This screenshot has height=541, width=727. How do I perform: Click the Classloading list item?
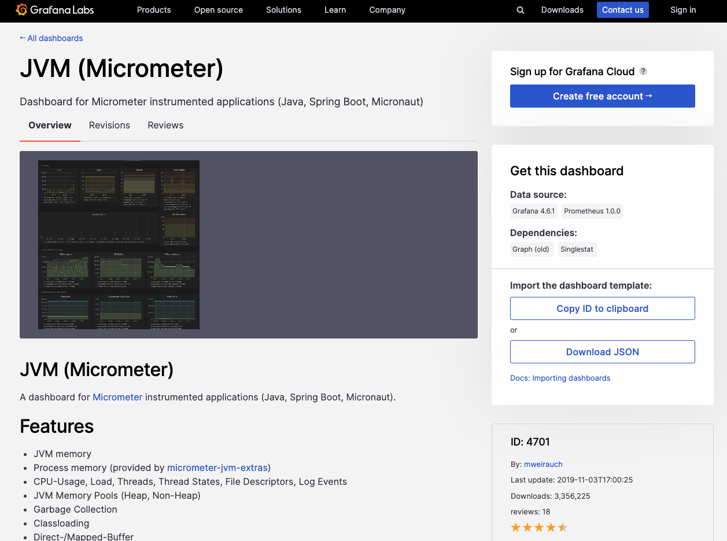(x=61, y=523)
